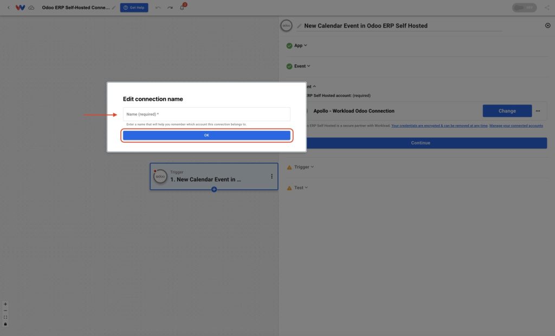Screen dimensions: 555x336
Task: Open the credentials are encrypted link
Action: click(439, 126)
